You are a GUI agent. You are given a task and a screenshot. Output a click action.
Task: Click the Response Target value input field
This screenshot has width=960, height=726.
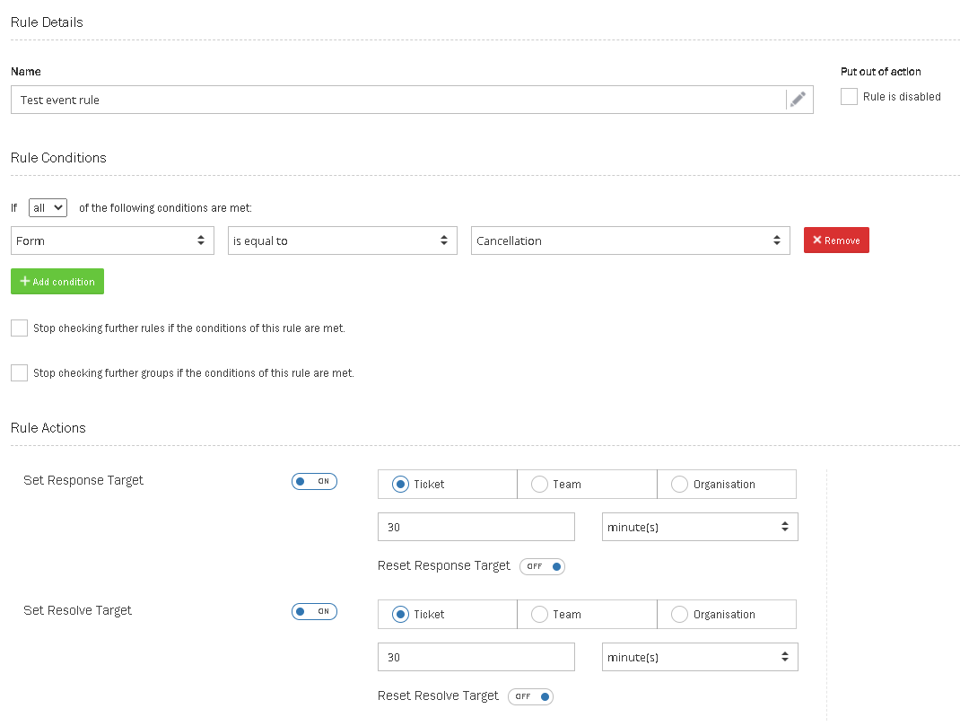tap(476, 528)
